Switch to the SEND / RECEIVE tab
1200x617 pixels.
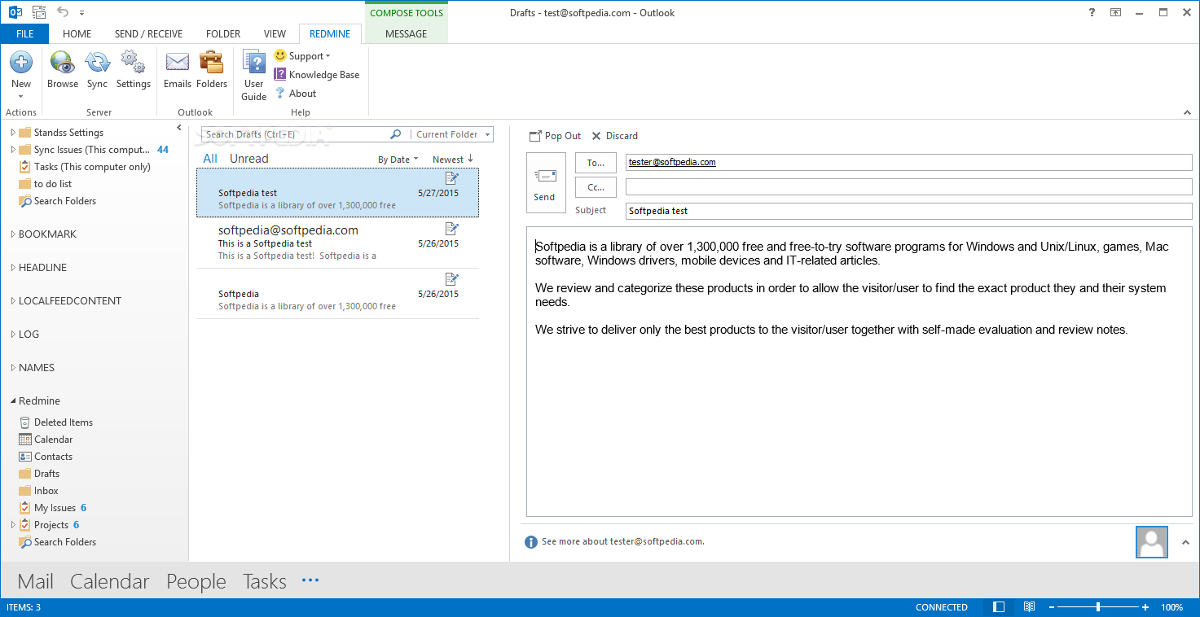[148, 34]
